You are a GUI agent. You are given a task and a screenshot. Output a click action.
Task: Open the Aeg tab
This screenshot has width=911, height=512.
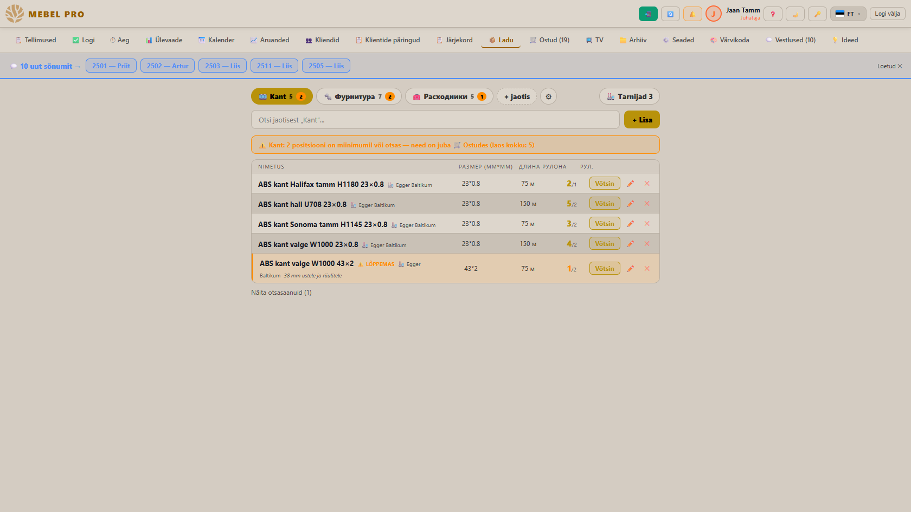119,40
